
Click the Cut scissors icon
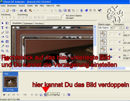click(52, 10)
